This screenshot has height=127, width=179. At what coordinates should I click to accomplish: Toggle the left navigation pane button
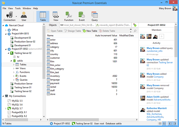[170, 123]
